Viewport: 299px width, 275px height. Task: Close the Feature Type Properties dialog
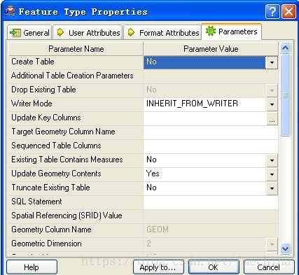tap(288, 11)
